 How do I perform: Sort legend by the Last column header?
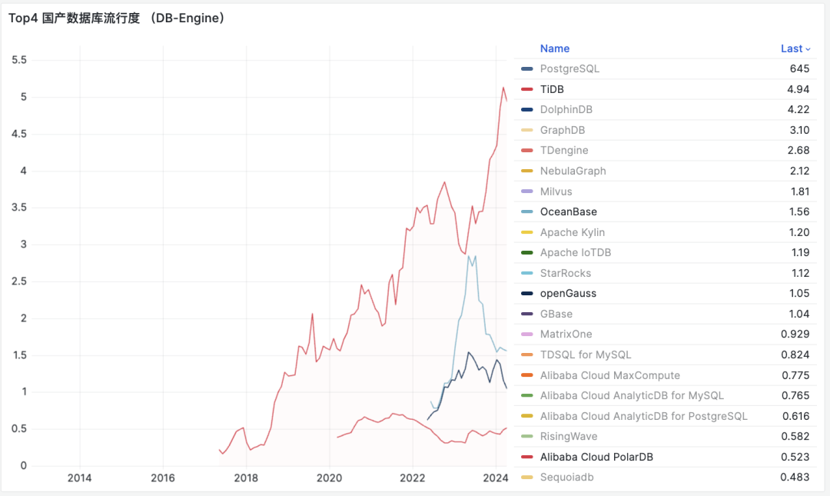point(791,48)
